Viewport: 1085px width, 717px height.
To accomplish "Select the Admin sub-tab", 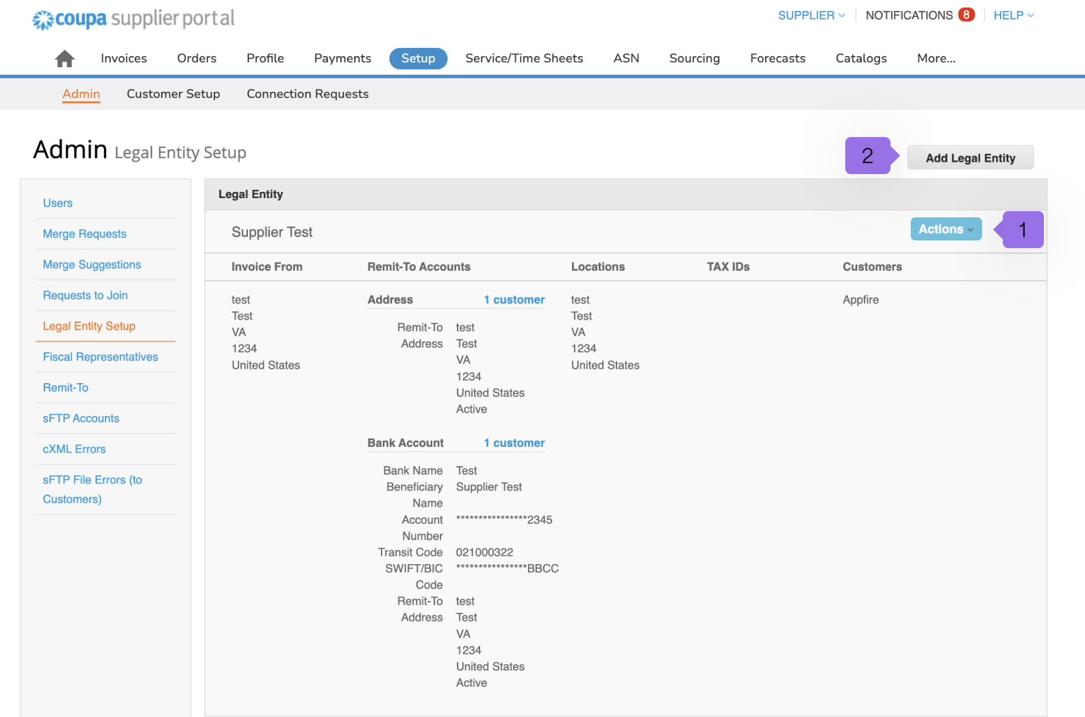I will (x=81, y=94).
